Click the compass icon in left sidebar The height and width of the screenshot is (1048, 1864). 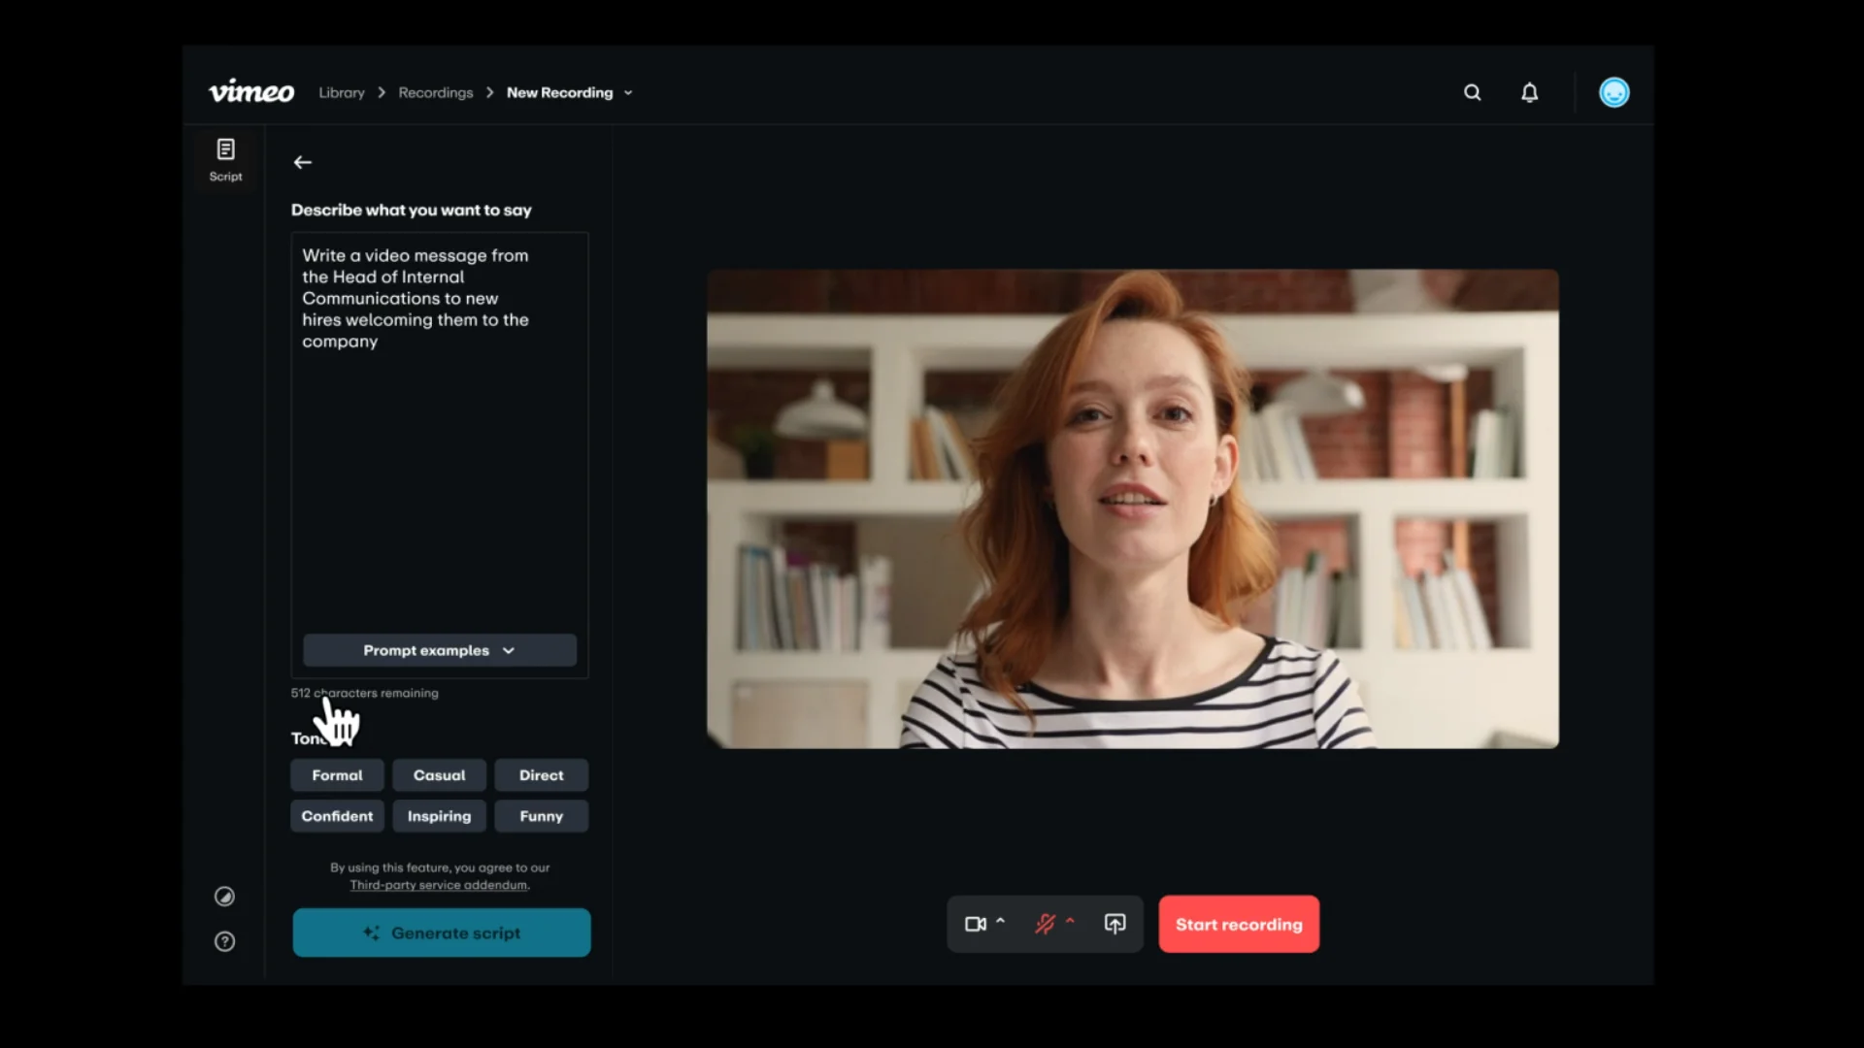(224, 897)
